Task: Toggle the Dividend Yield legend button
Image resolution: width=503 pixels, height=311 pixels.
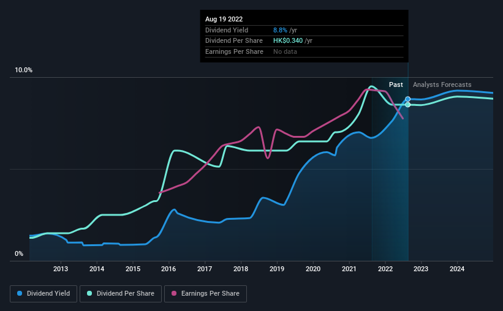Action: [43, 294]
